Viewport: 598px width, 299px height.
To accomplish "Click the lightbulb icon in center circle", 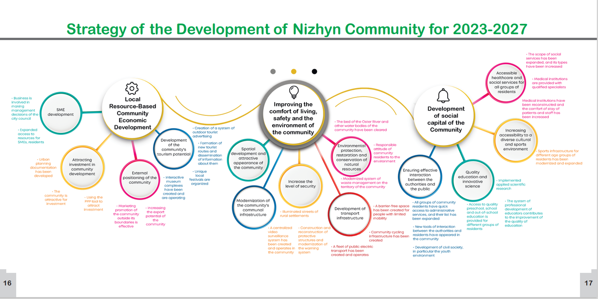I will (x=293, y=91).
